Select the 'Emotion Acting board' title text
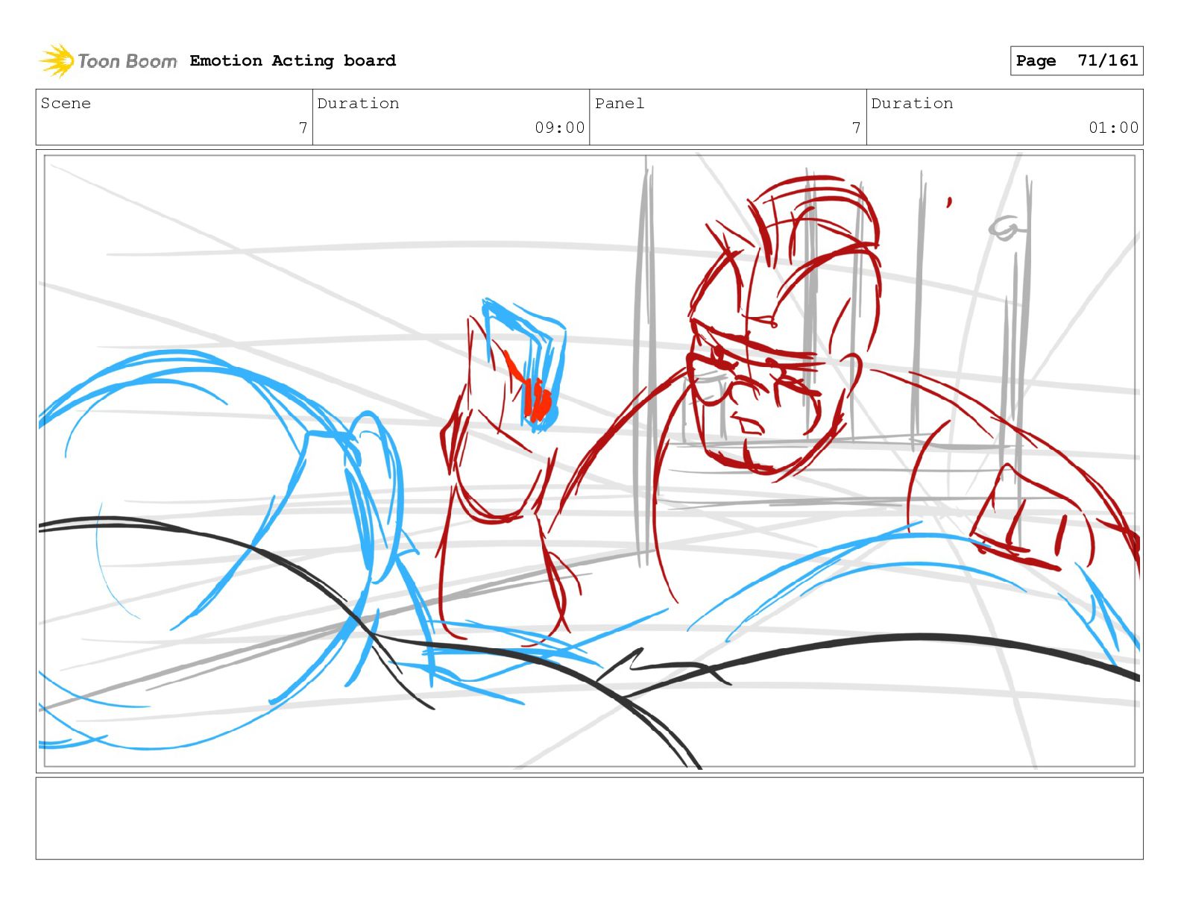This screenshot has width=1181, height=913. pyautogui.click(x=292, y=60)
